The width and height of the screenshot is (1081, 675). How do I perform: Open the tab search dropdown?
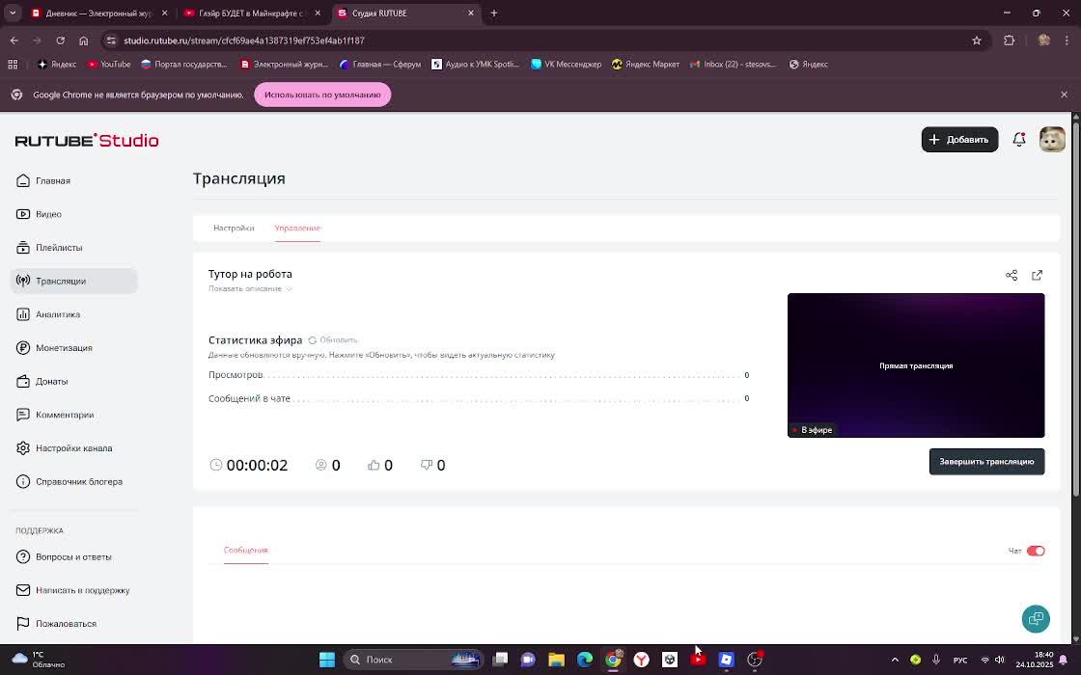point(13,13)
